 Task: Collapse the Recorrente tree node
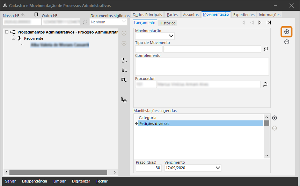[x=14, y=38]
